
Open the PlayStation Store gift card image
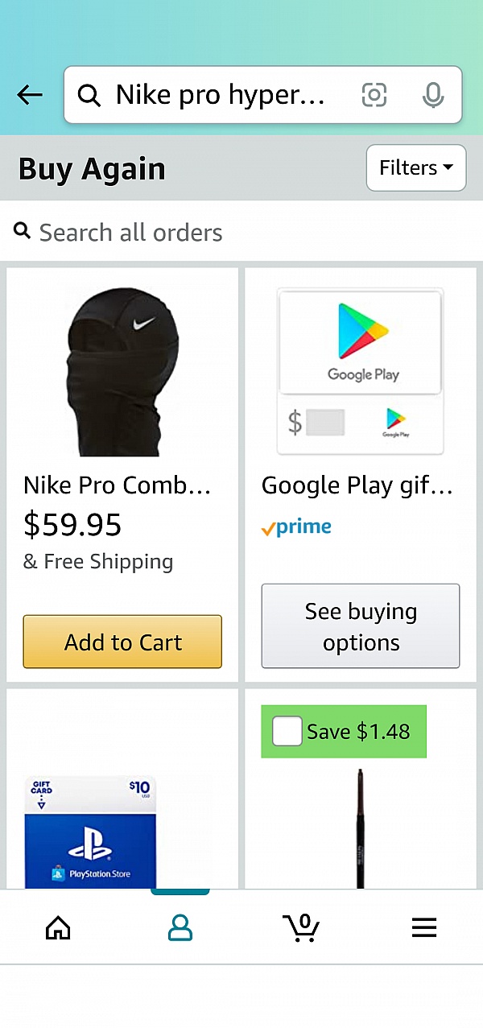point(90,832)
